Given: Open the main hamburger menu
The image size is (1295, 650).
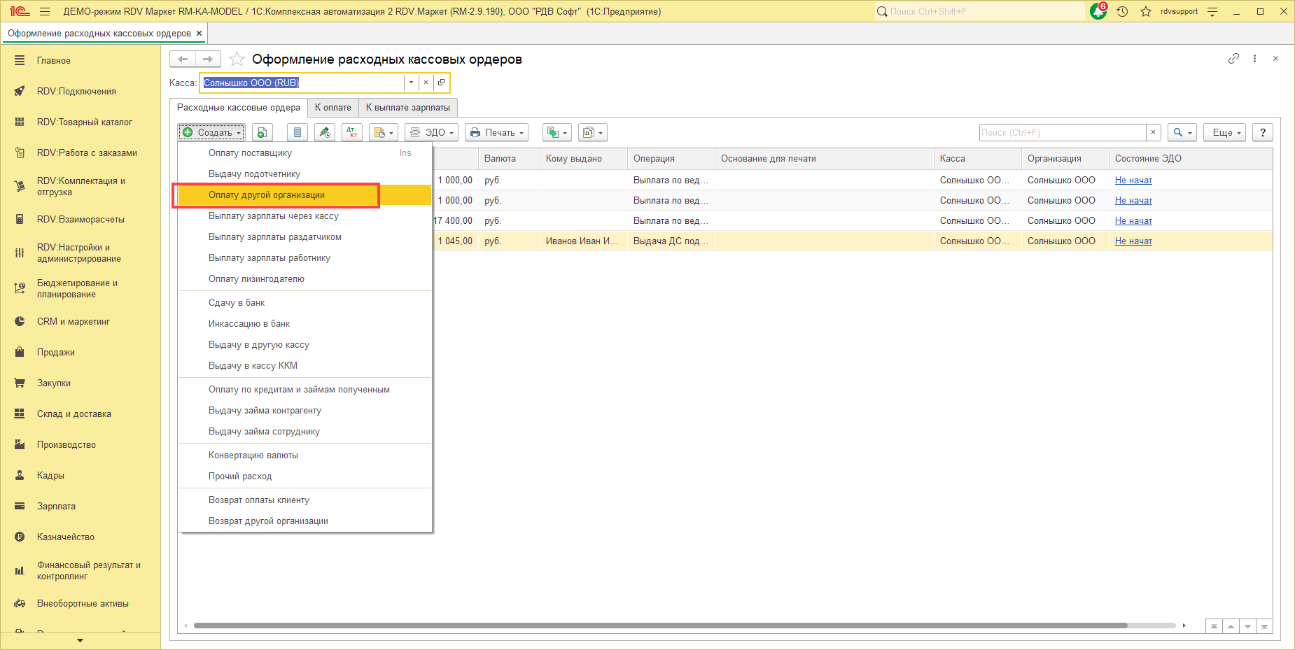Looking at the screenshot, I should click(x=45, y=11).
